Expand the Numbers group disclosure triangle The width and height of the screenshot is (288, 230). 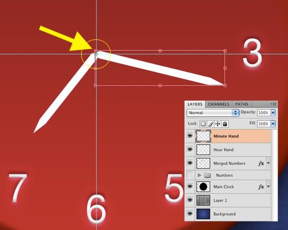click(x=200, y=175)
